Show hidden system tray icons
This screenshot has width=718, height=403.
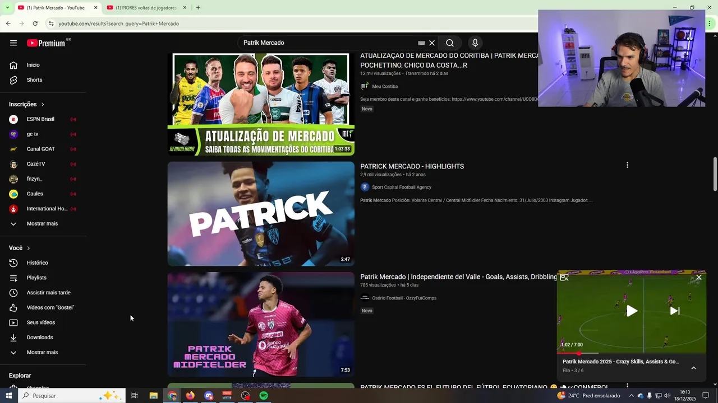pos(632,396)
